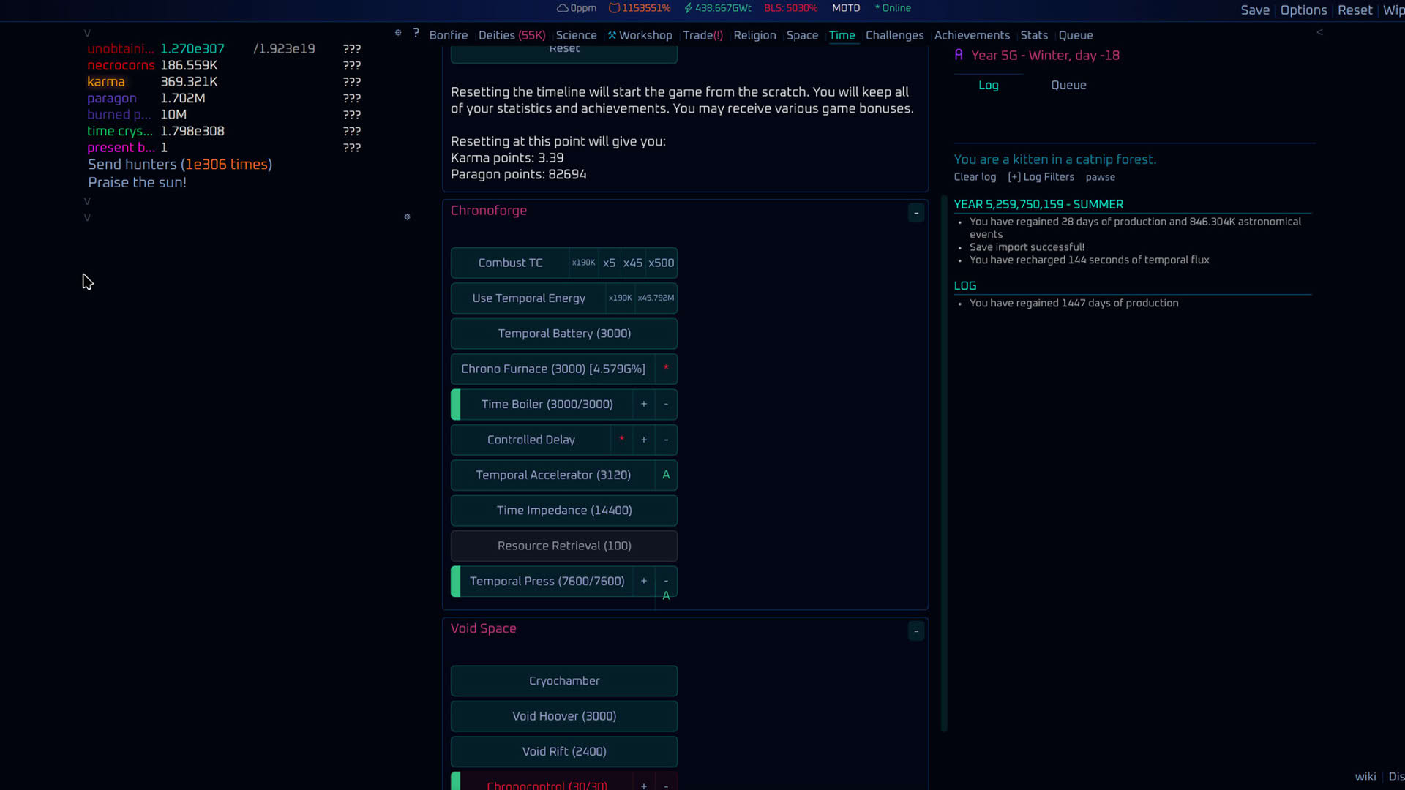This screenshot has height=790, width=1405.
Task: Click the energy lightning bolt indicator
Action: point(688,8)
